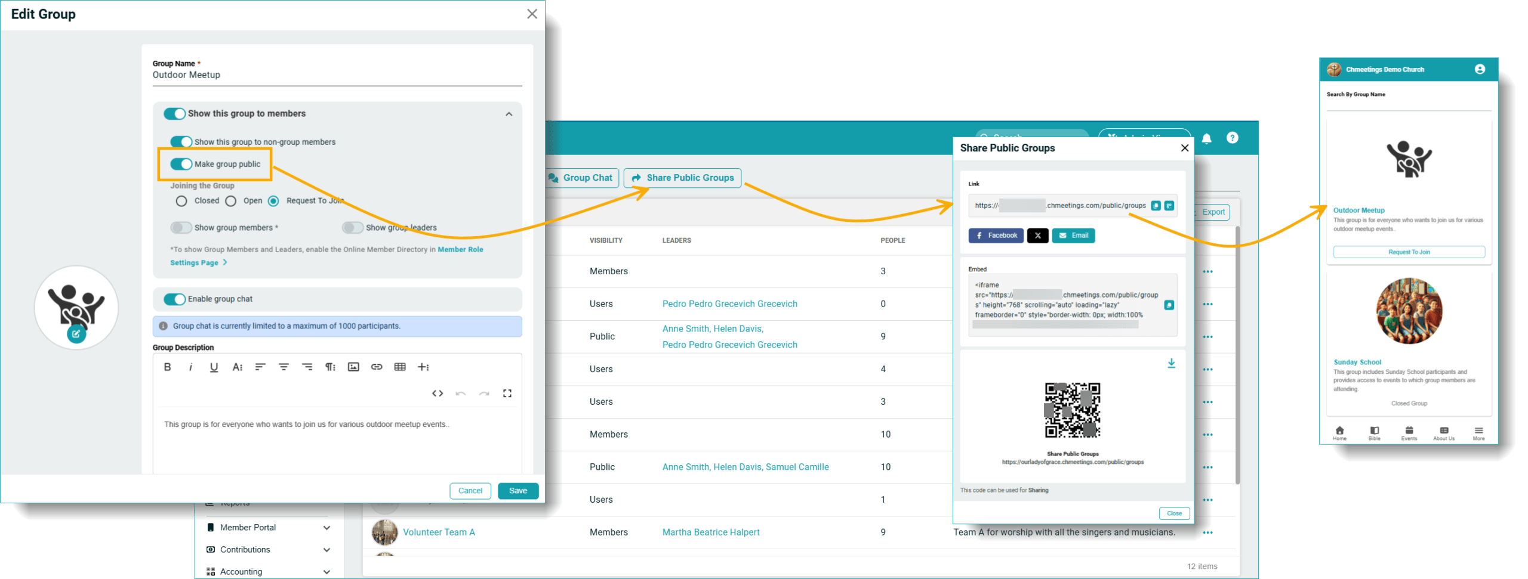Open Events tab in mobile preview

click(1409, 434)
